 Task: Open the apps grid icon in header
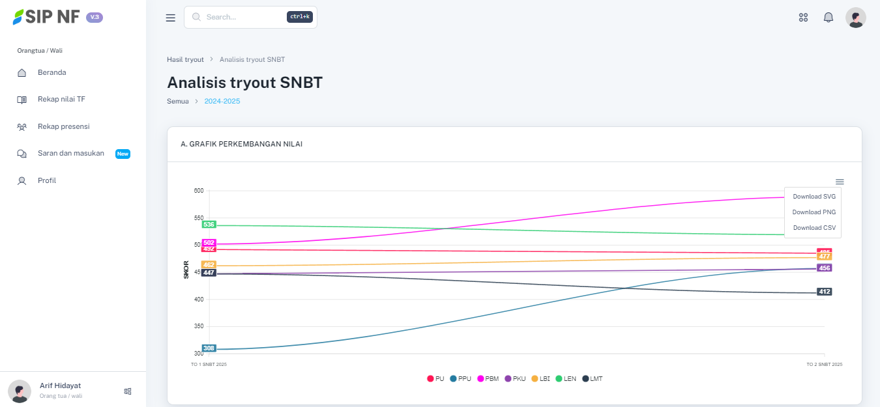coord(803,18)
